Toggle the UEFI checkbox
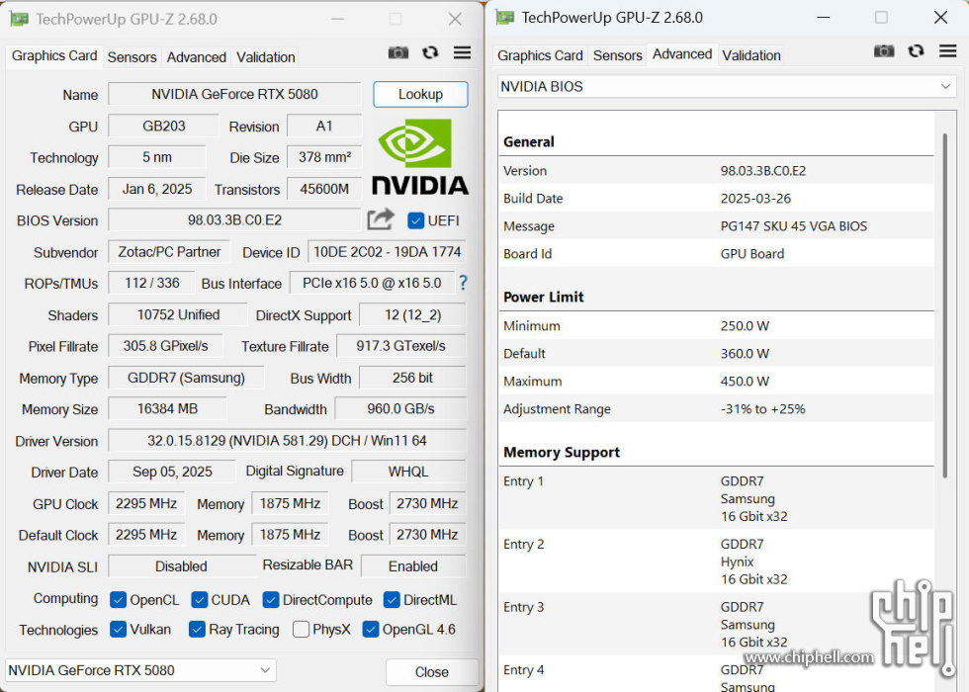Viewport: 969px width, 692px height. point(416,220)
